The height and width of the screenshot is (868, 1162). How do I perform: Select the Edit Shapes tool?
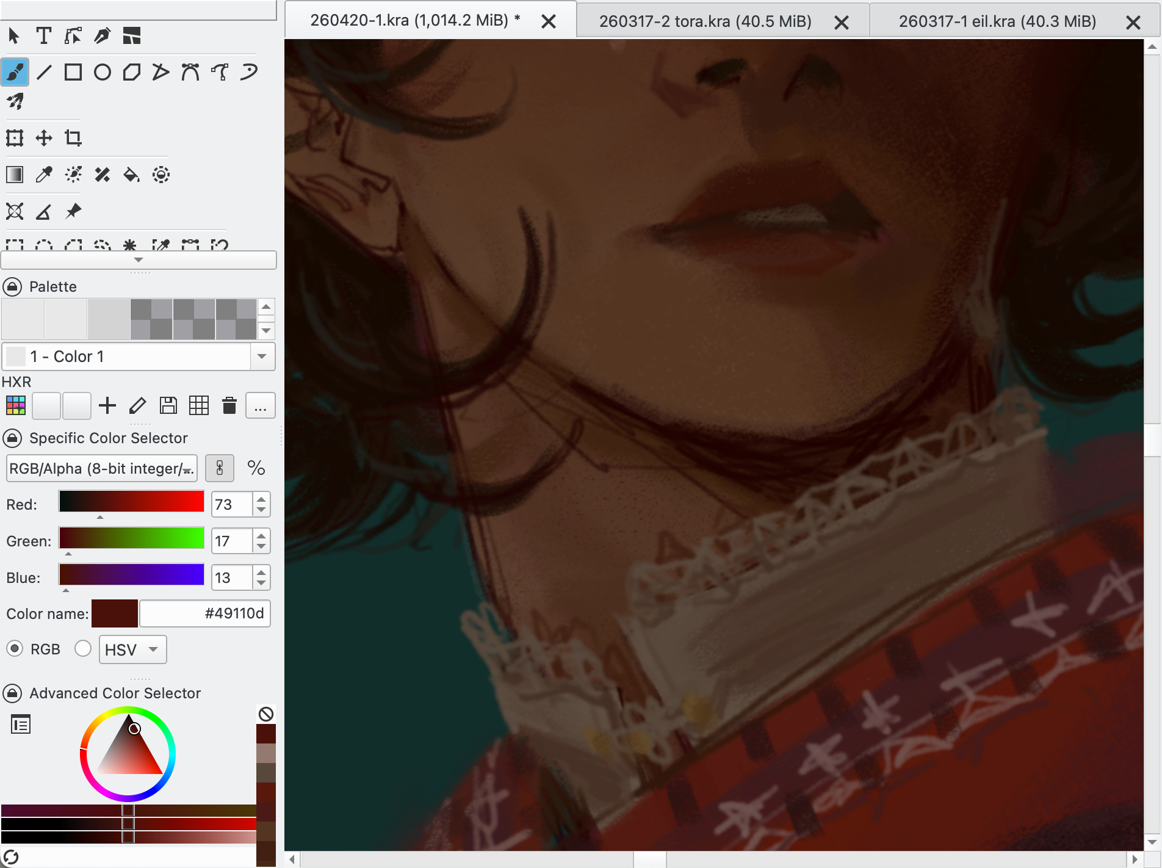[x=73, y=36]
